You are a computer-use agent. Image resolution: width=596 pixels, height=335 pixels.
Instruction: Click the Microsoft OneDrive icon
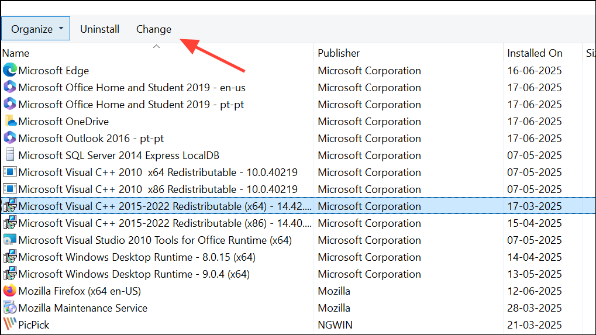click(x=10, y=121)
